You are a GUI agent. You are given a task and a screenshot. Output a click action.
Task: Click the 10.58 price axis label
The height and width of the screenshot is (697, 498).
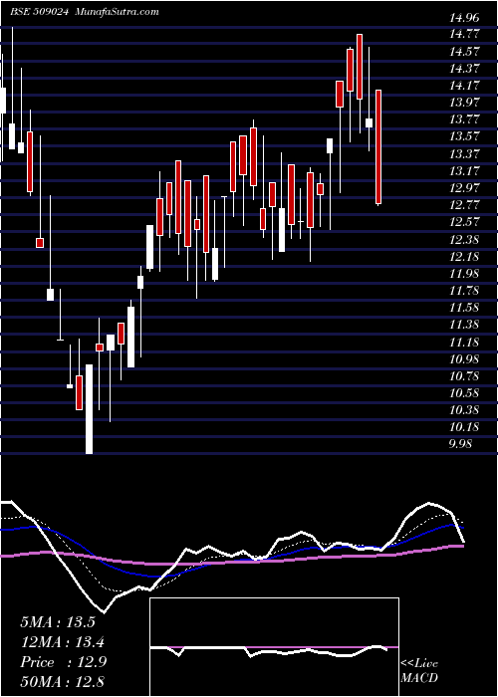[464, 393]
